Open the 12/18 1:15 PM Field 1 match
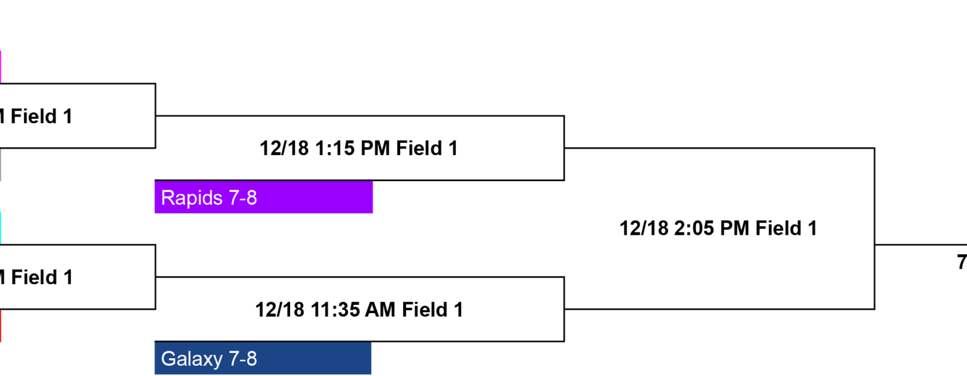Screen dimensions: 967x376 358,148
